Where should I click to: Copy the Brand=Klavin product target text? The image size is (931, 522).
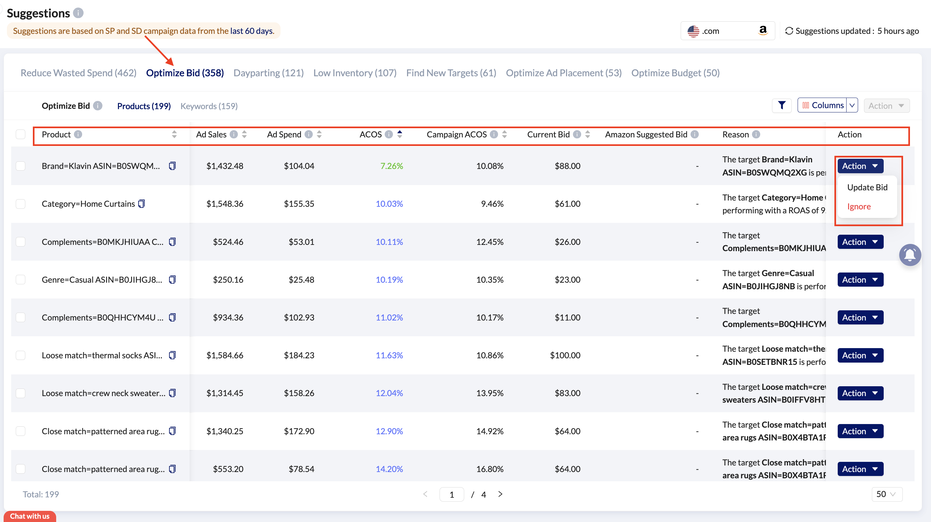click(x=172, y=166)
